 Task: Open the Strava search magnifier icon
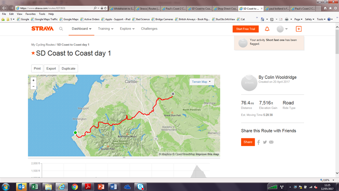(61, 29)
